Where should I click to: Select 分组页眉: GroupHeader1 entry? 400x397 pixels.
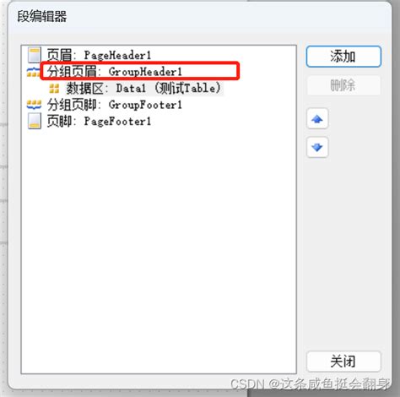pyautogui.click(x=115, y=72)
